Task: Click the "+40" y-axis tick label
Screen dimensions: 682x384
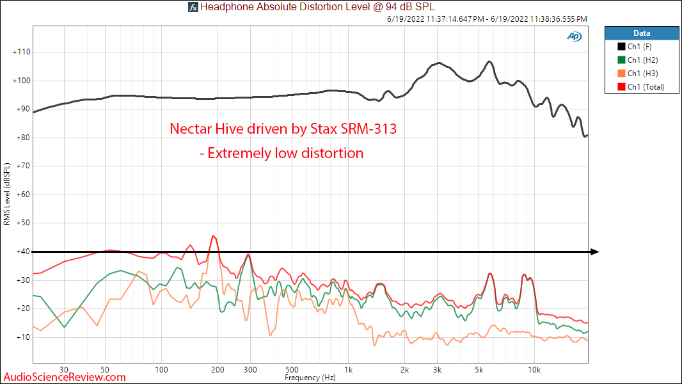Action: (24, 252)
